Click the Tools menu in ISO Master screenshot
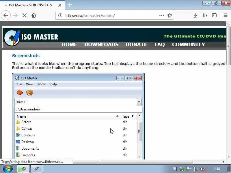Viewport: 231px width, 173px height. (41, 84)
